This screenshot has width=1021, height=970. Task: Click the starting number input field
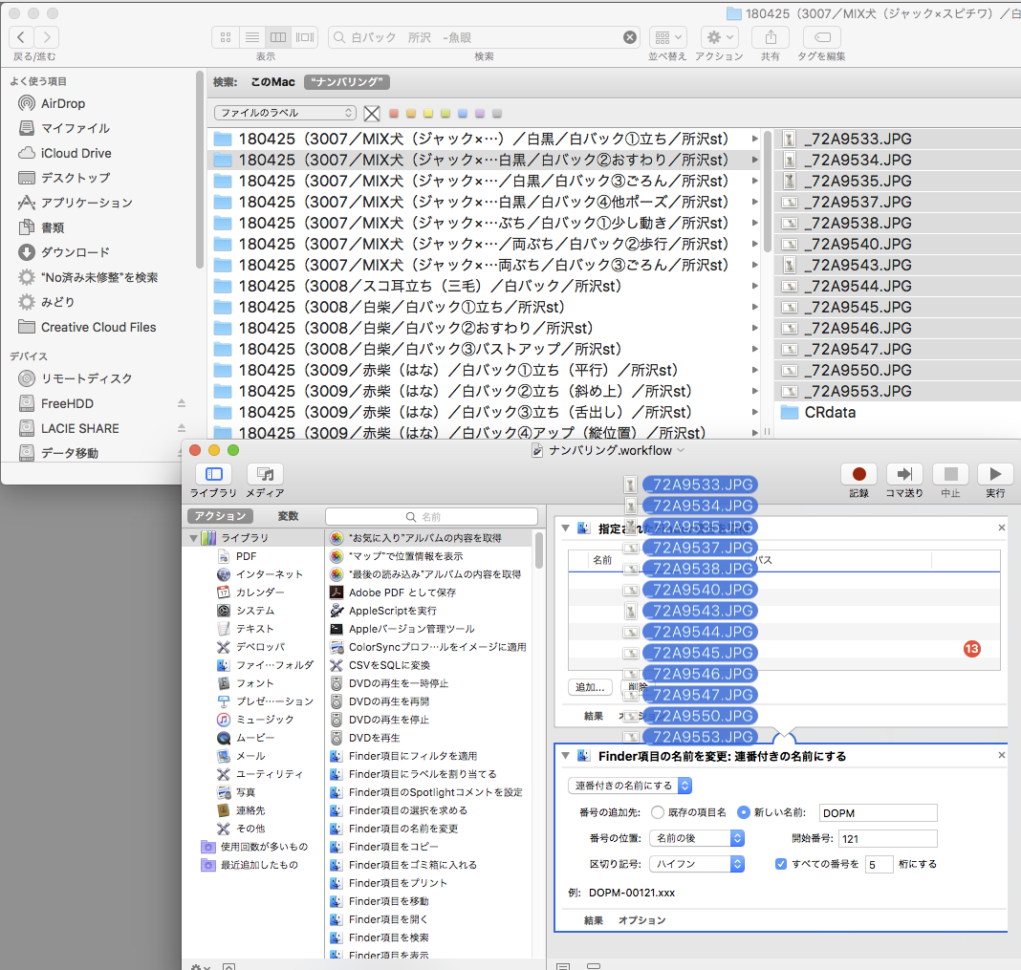coord(887,838)
